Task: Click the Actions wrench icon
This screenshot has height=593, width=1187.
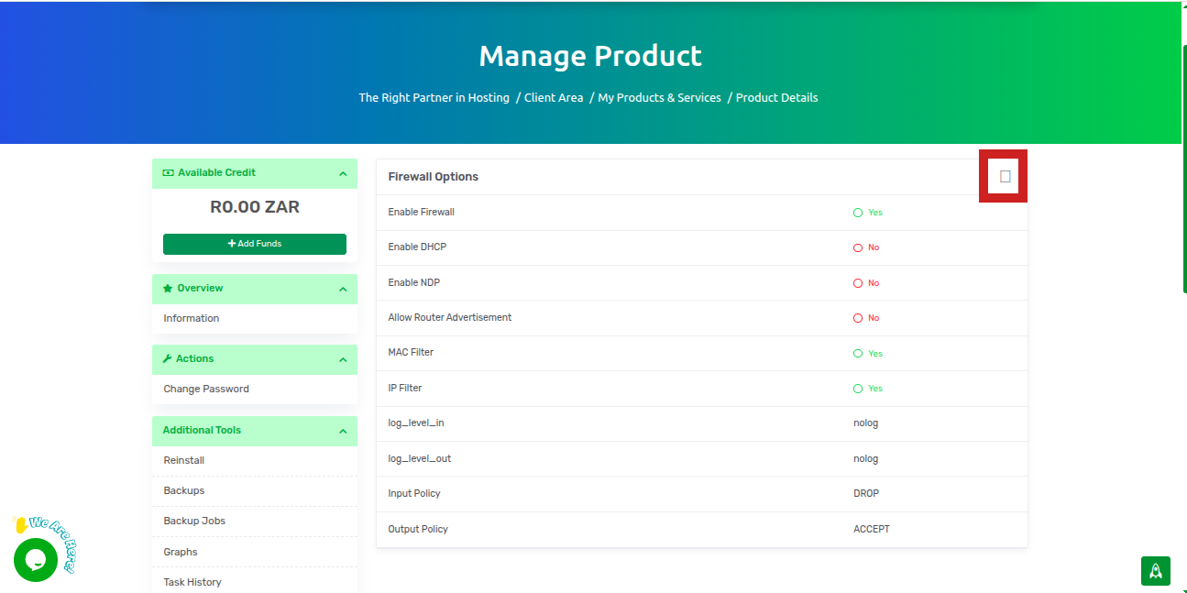Action: coord(168,359)
